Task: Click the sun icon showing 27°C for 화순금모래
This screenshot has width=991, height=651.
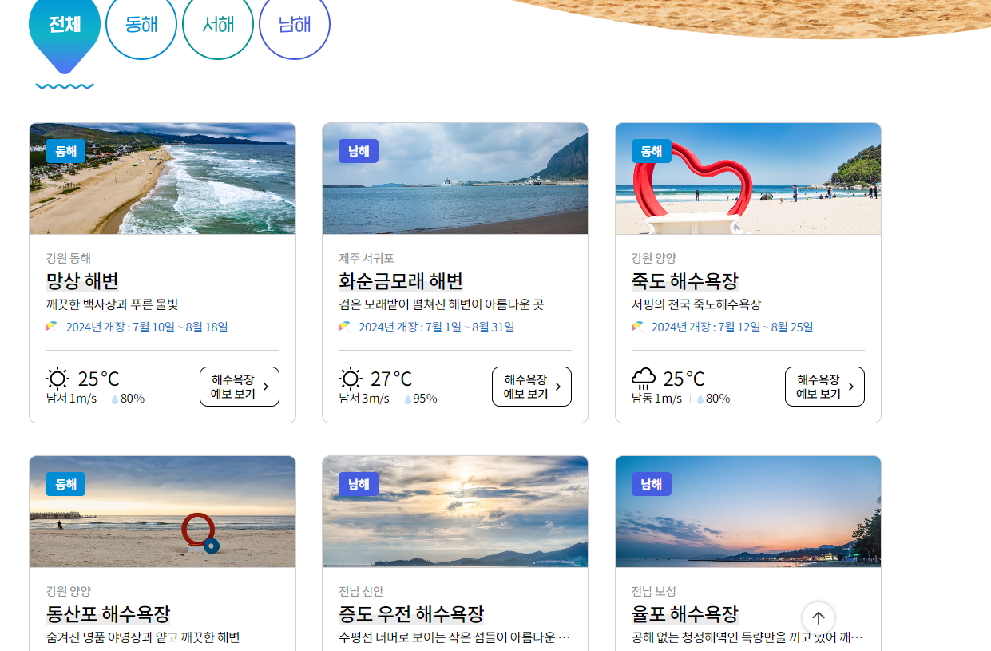Action: (x=351, y=378)
